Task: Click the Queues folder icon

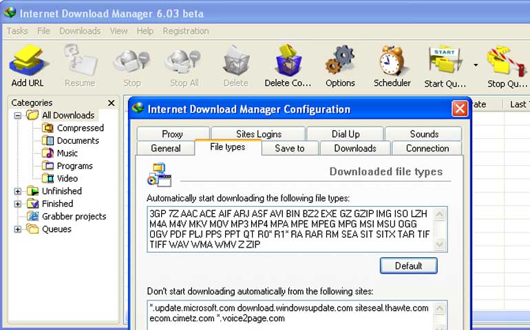Action: click(x=32, y=229)
